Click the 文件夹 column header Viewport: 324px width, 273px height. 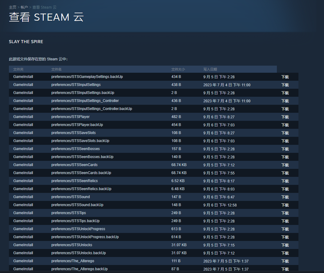coord(18,69)
